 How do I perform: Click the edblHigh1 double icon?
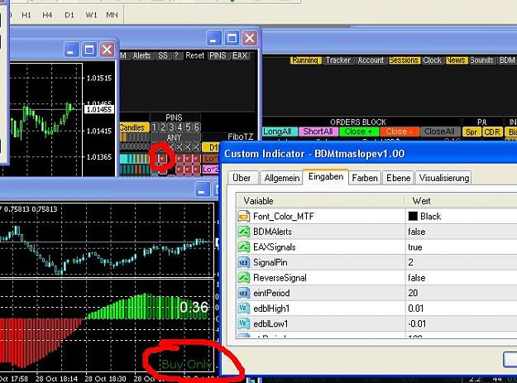tap(244, 309)
